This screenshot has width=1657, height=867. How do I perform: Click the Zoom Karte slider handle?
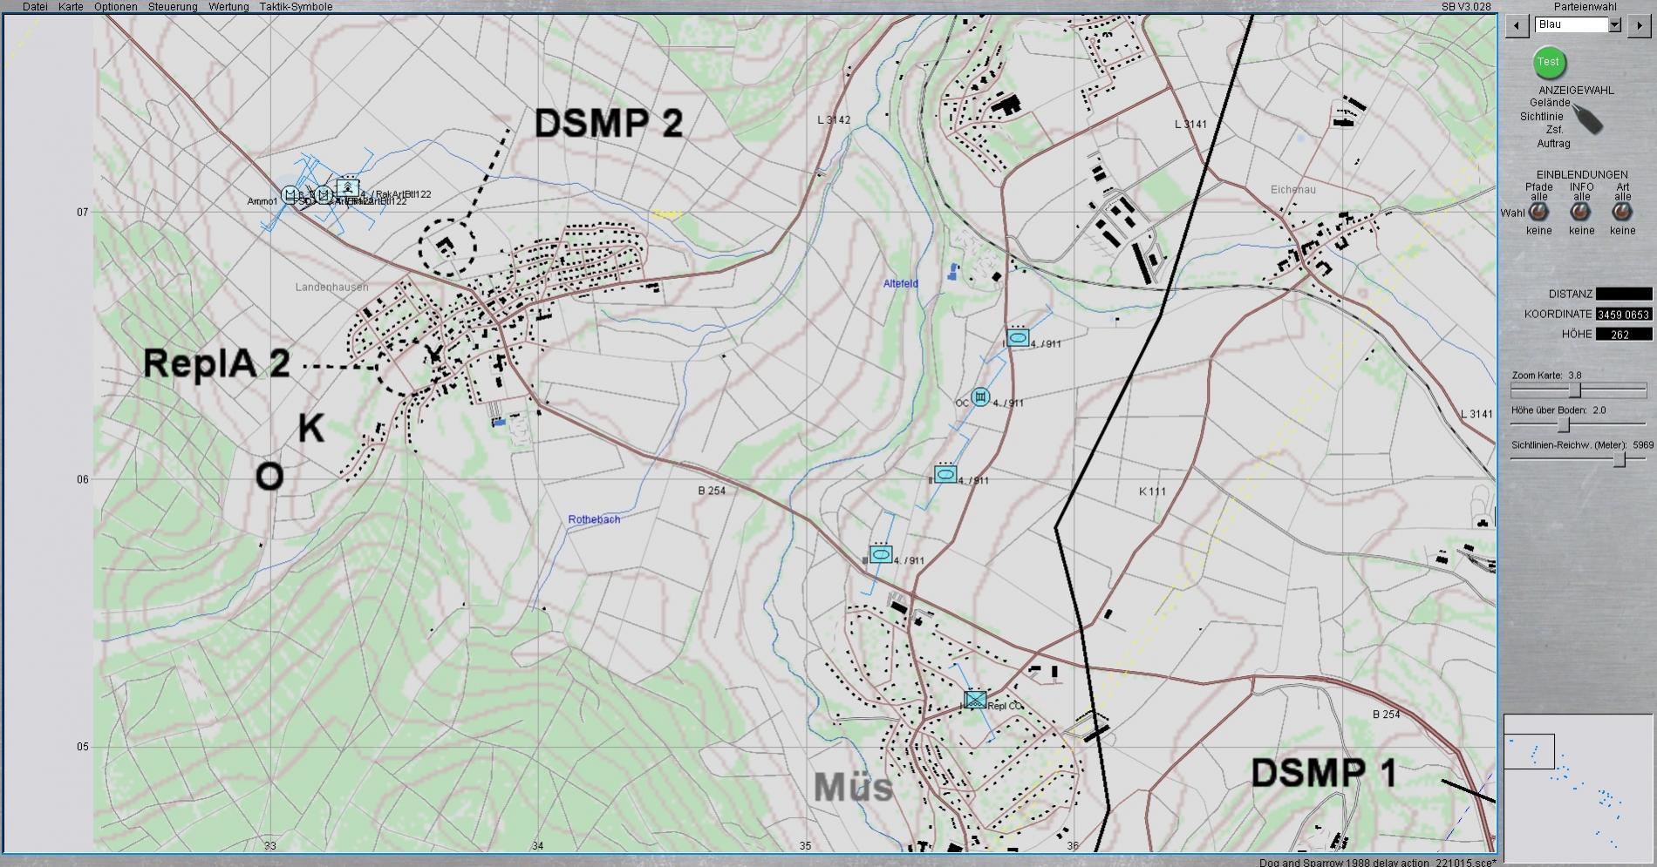[x=1575, y=390]
